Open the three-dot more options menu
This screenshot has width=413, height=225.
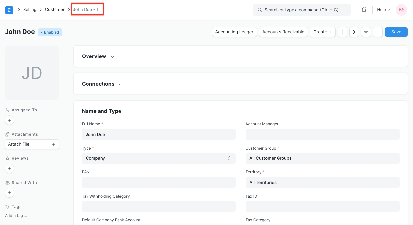point(378,32)
